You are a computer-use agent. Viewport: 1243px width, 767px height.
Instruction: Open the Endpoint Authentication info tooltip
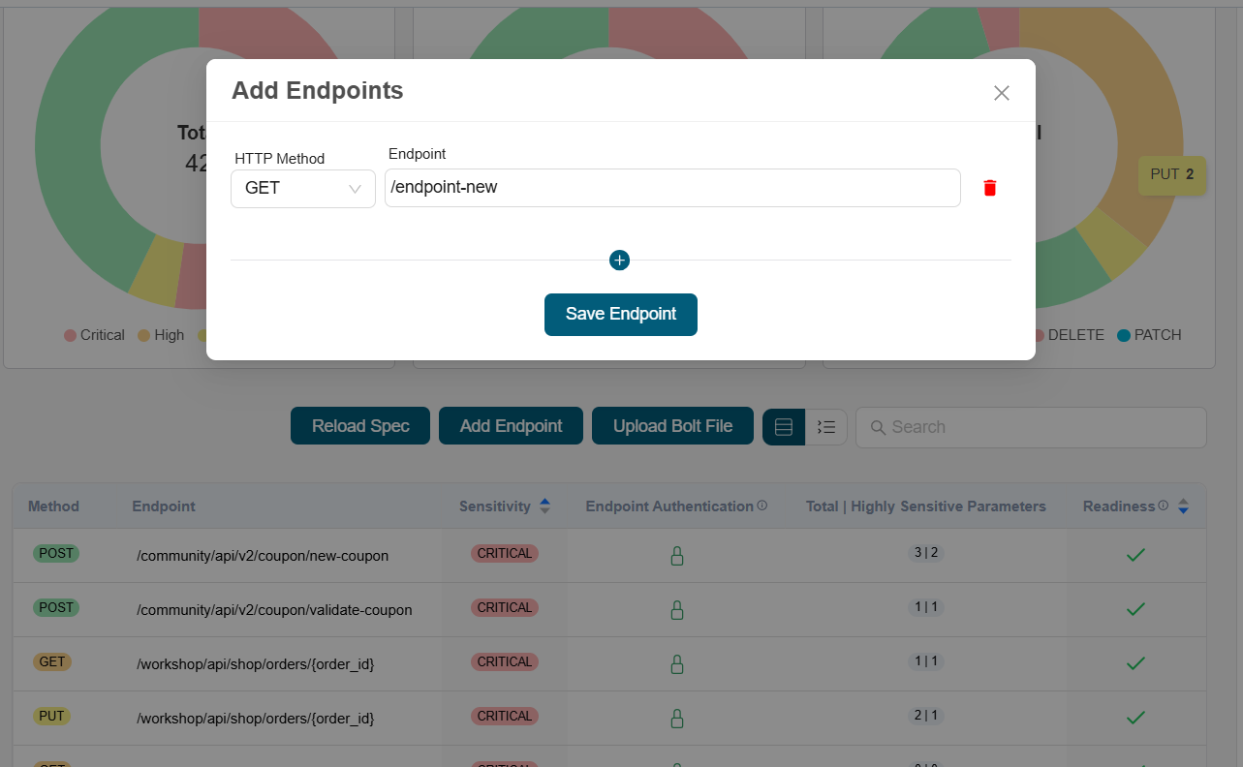762,505
